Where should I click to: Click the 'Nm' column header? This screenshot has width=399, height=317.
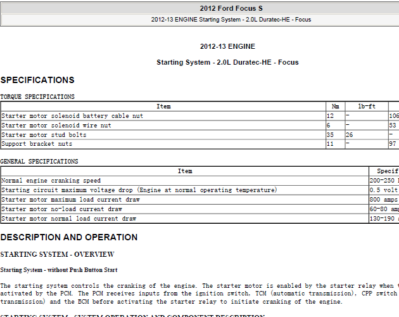(x=336, y=107)
